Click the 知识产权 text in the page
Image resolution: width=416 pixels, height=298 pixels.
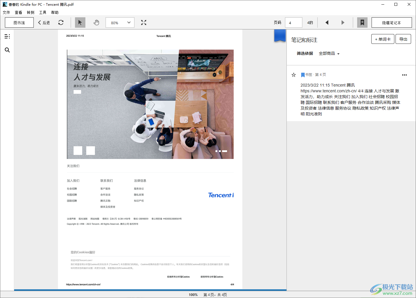tap(139, 201)
